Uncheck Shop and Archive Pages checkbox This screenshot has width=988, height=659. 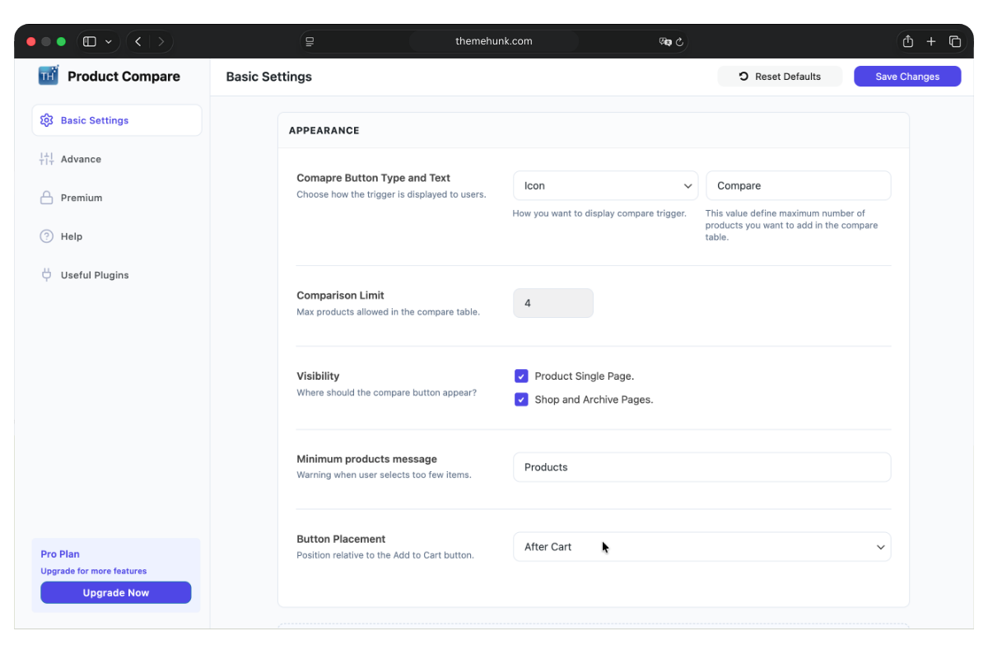tap(521, 400)
